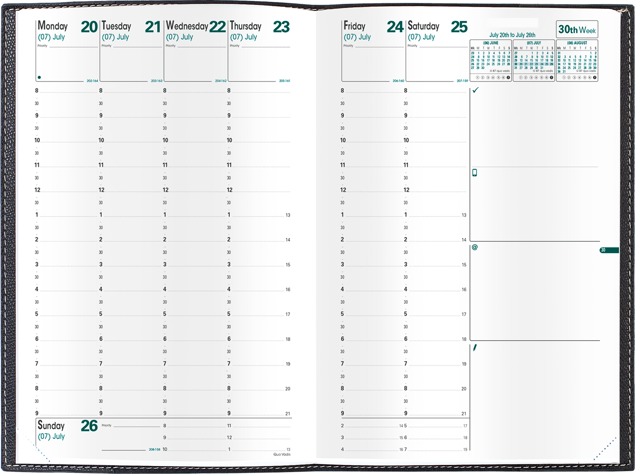Select the black circle 7 under July calendar
The height and width of the screenshot is (474, 635).
[551, 77]
